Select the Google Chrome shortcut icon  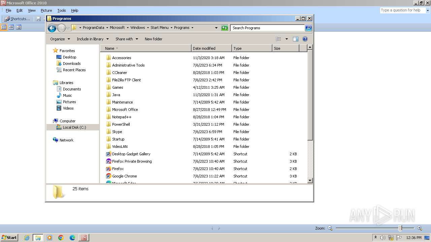pyautogui.click(x=108, y=176)
